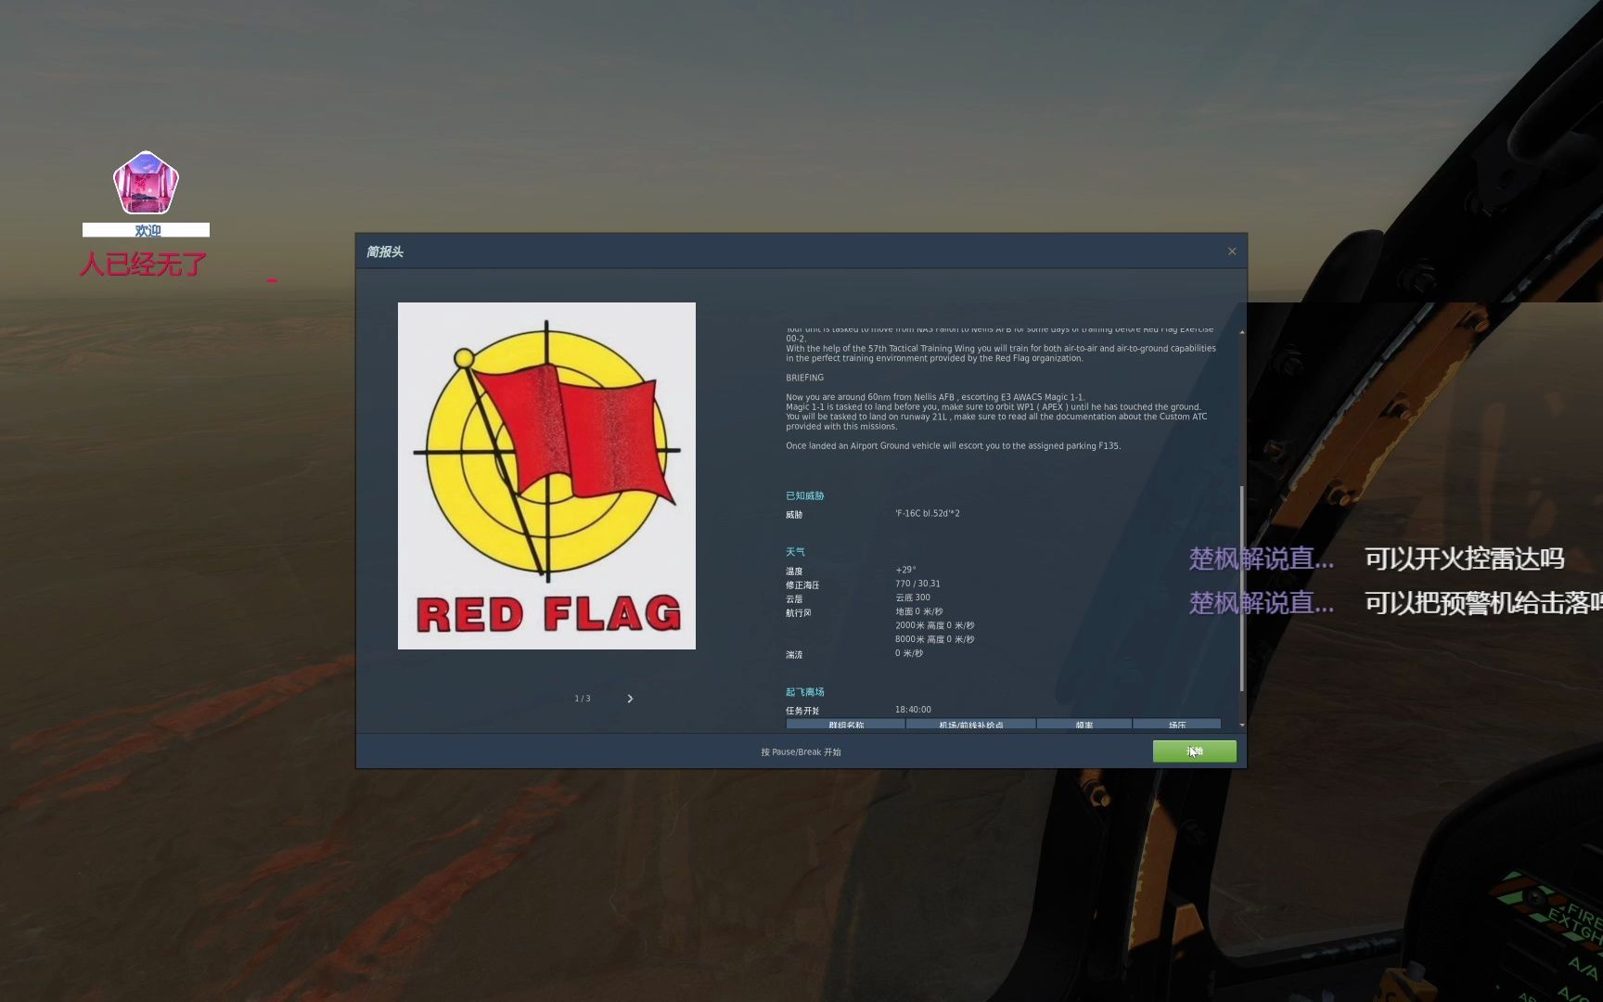Click the 按 Pause/Break 开始 hint text
Image resolution: width=1603 pixels, height=1002 pixels.
tap(801, 752)
